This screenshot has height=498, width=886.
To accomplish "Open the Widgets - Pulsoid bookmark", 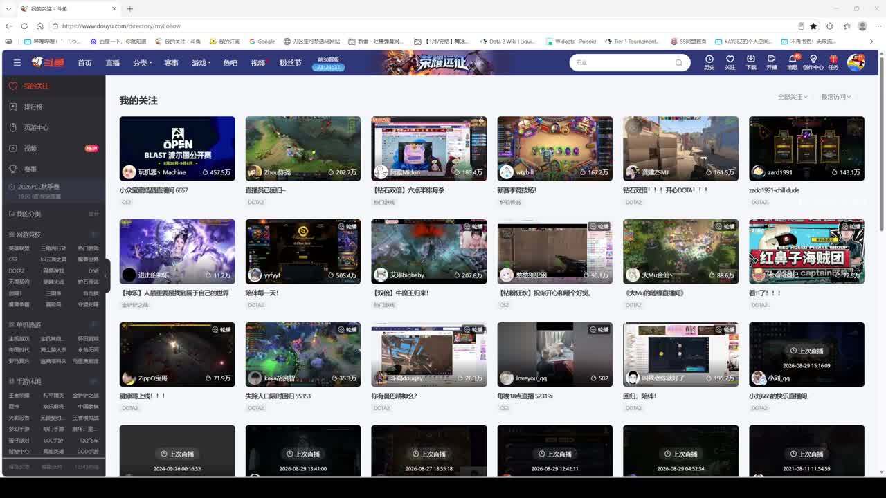I will 570,41.
